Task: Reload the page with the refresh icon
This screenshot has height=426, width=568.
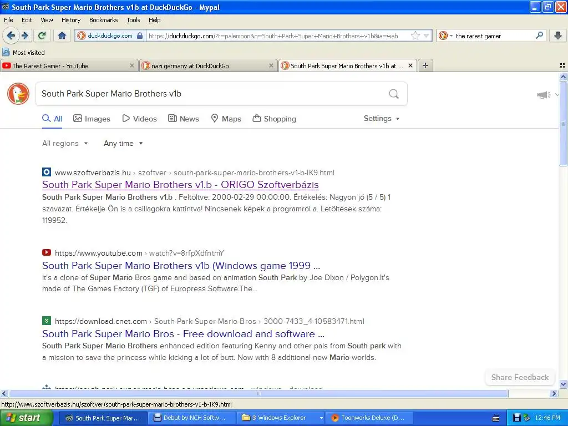Action: (x=42, y=35)
